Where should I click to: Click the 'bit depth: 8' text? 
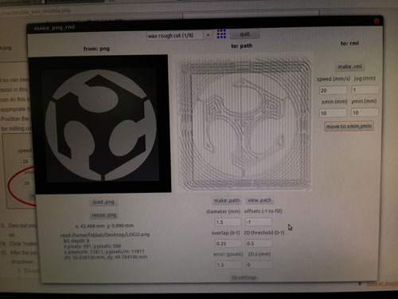tap(76, 241)
